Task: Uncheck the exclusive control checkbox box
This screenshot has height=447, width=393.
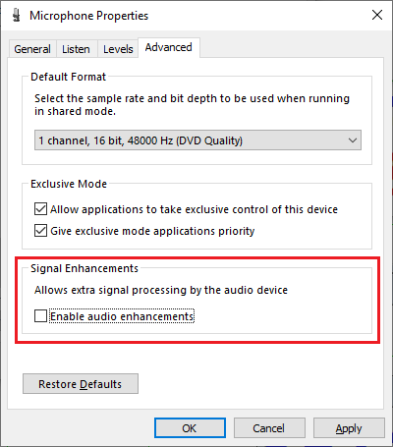Action: (x=40, y=209)
